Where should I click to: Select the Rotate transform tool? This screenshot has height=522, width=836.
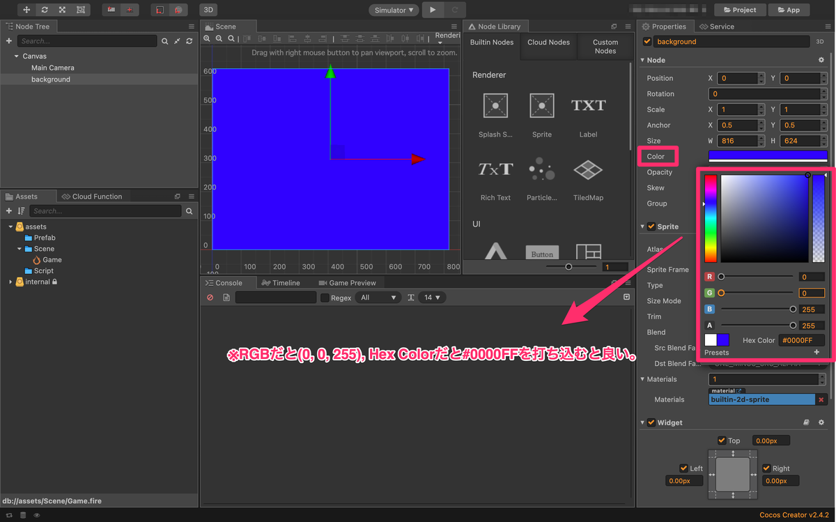45,10
